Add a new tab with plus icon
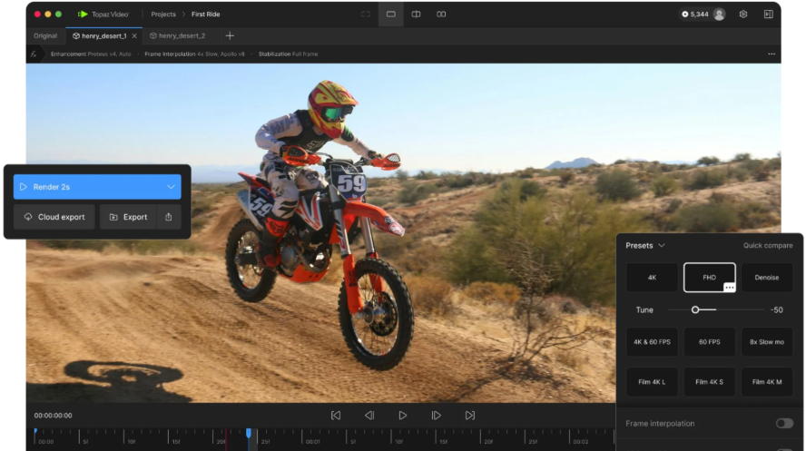 [230, 35]
